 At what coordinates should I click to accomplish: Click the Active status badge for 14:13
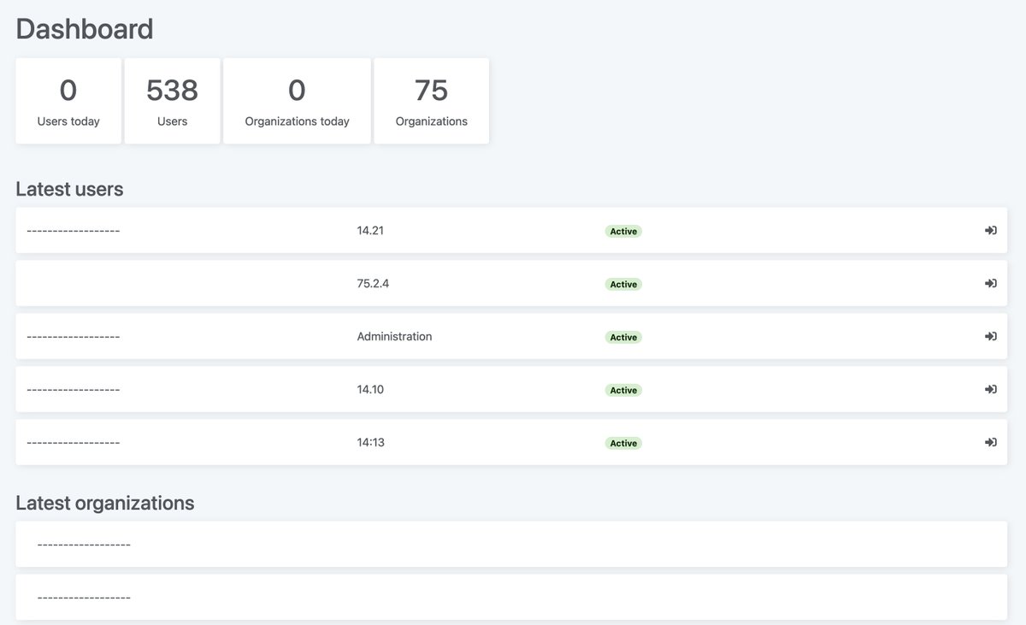[623, 444]
